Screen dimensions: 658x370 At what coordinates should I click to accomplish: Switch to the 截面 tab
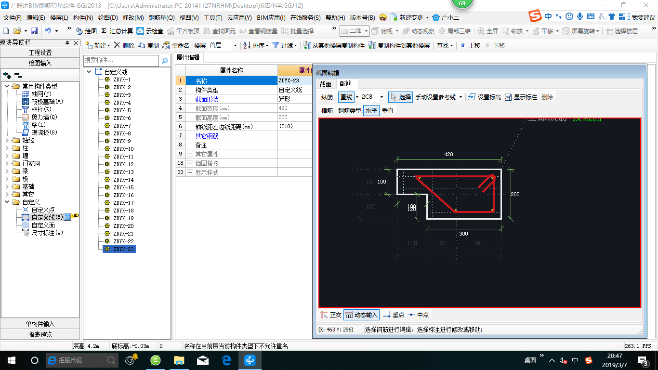coord(326,84)
